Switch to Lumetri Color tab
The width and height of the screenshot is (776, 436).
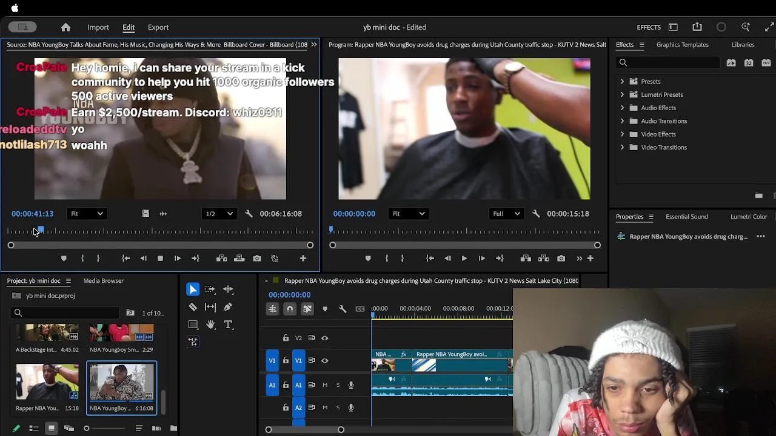click(749, 217)
